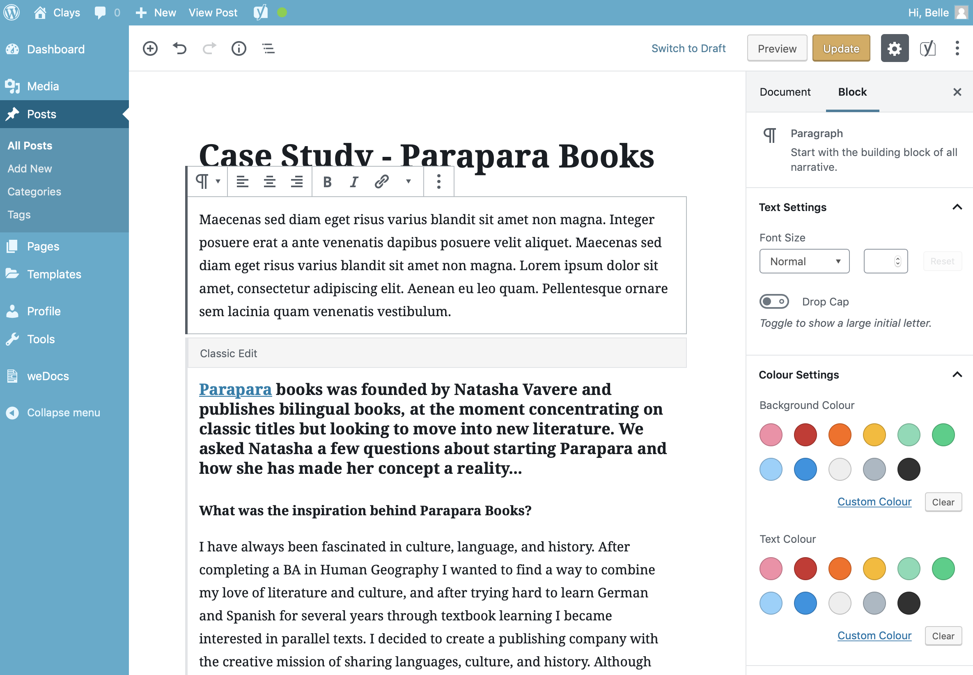Undo the last change
The image size is (973, 675).
(x=180, y=48)
